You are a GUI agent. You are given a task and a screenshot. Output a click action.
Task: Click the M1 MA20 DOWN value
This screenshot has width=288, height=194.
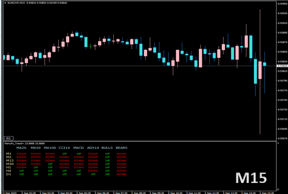22,154
